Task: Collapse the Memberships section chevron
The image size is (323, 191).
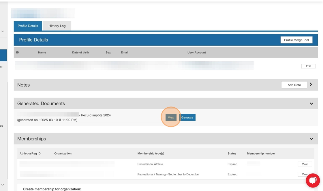Action: (x=311, y=139)
